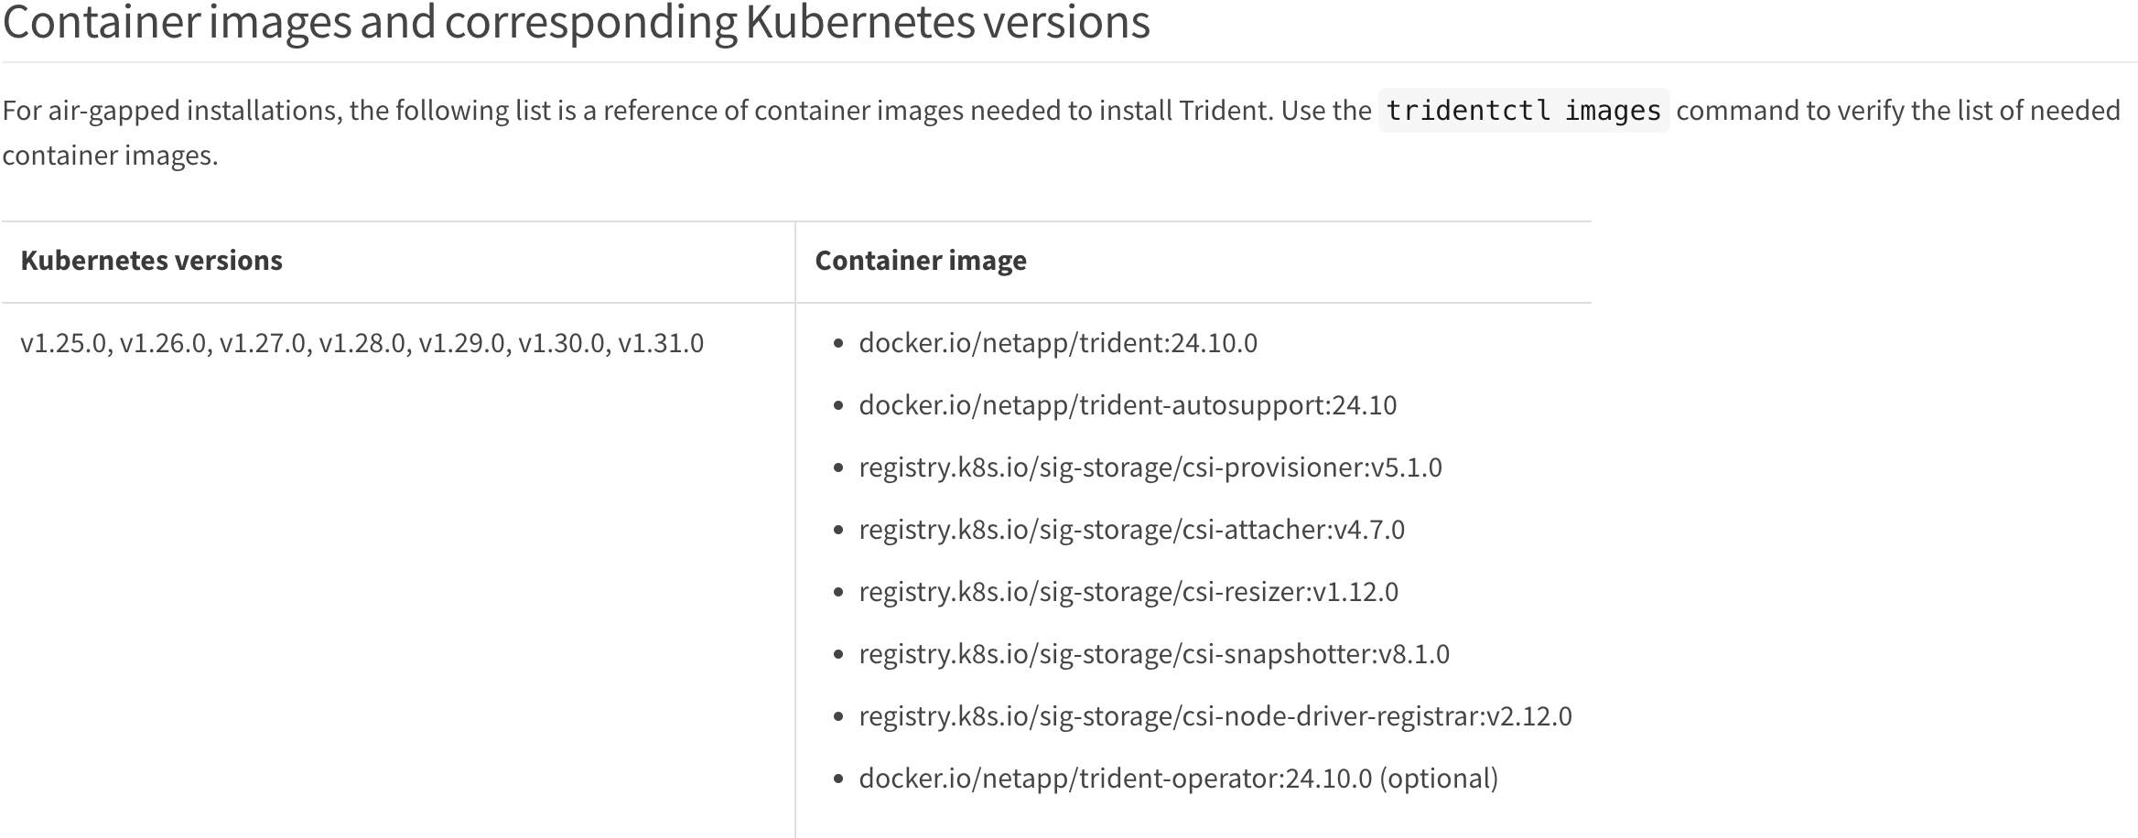The height and width of the screenshot is (838, 2138).
Task: Click the csi-provisioner:v5.1.0 image entry
Action: pos(1150,467)
